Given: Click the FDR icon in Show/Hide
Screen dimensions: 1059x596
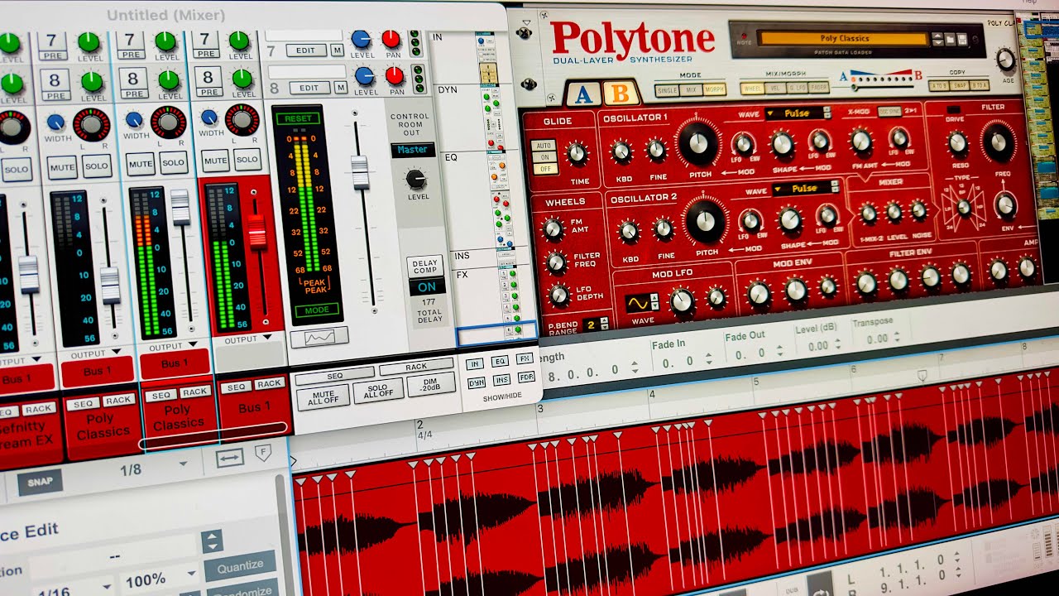Looking at the screenshot, I should coord(526,377).
